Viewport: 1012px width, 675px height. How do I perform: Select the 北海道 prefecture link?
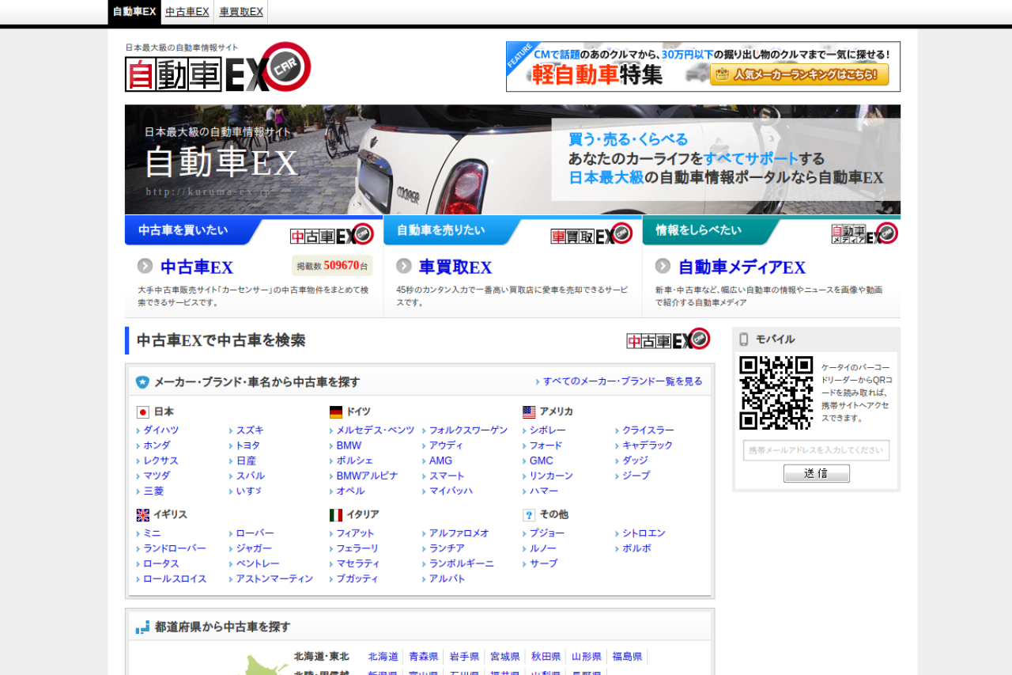[383, 657]
